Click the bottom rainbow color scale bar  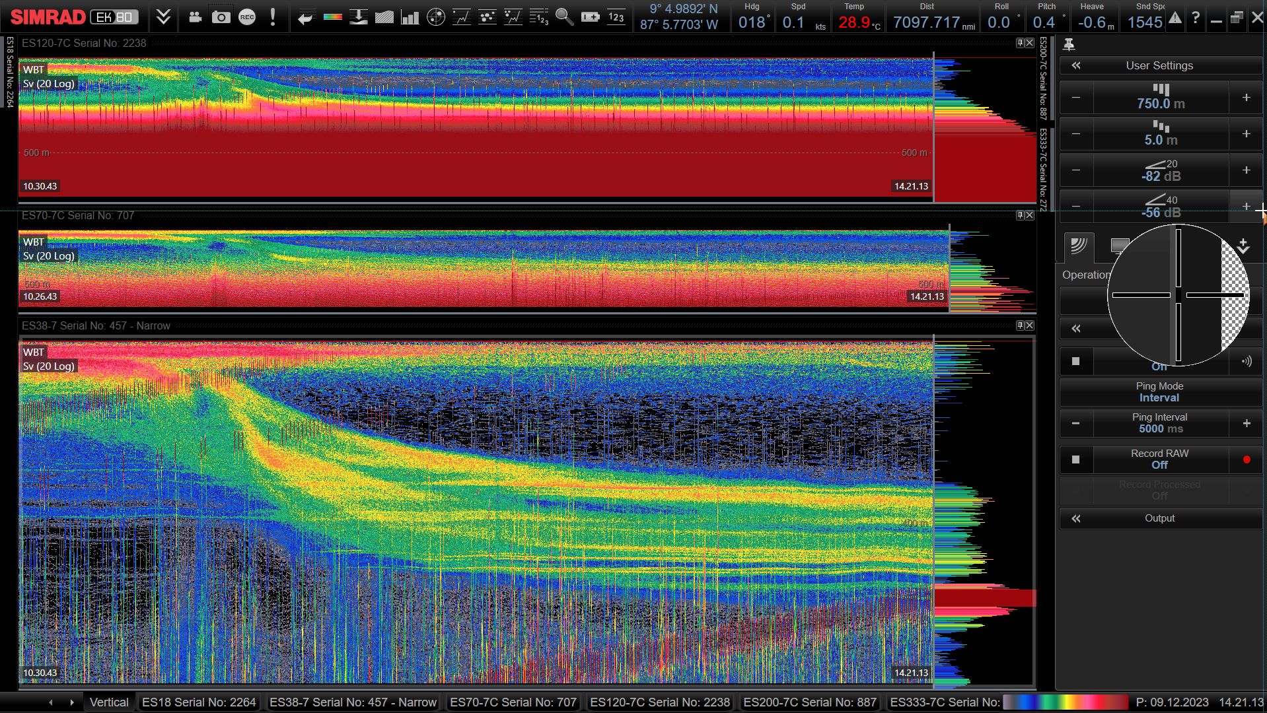tap(1066, 702)
